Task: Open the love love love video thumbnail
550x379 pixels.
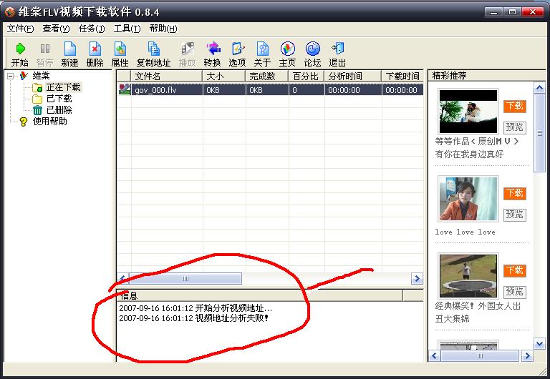Action: 468,199
